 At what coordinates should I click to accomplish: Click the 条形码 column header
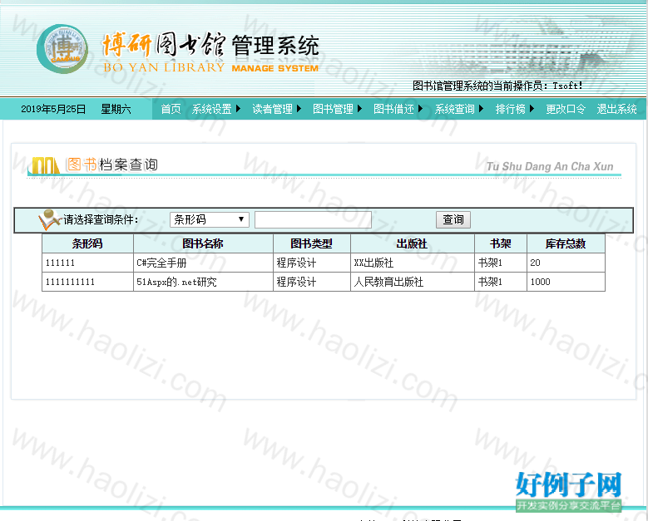click(87, 243)
